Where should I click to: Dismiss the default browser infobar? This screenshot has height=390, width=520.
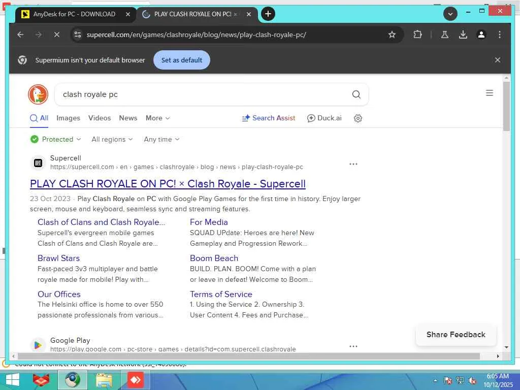498,60
